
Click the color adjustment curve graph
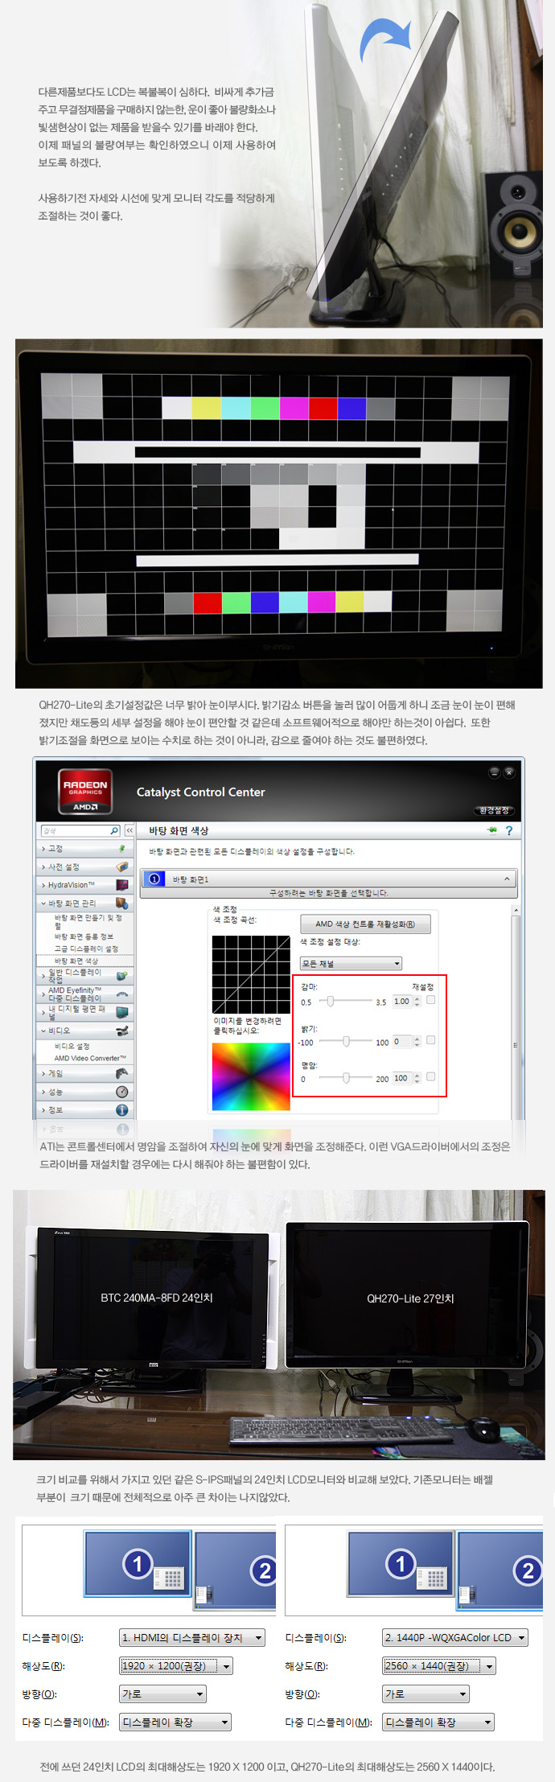point(251,974)
